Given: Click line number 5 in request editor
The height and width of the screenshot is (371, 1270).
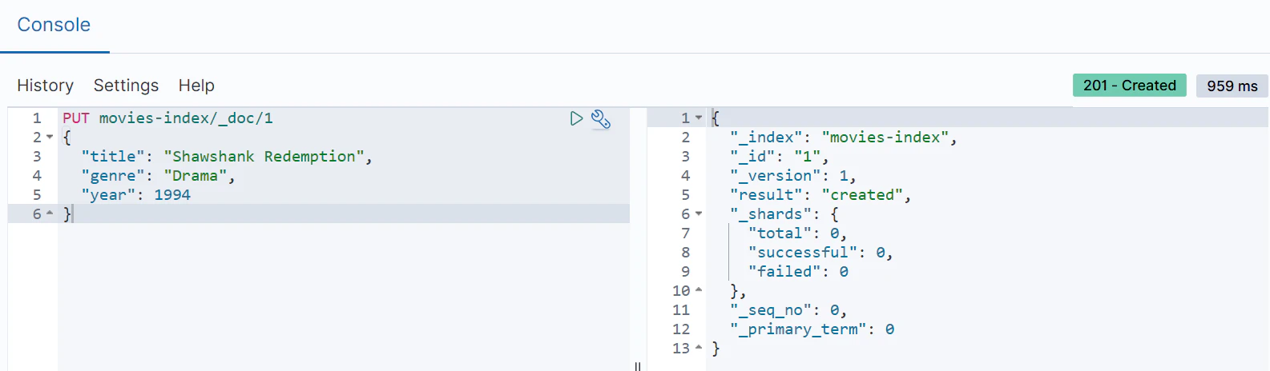Looking at the screenshot, I should coord(37,195).
